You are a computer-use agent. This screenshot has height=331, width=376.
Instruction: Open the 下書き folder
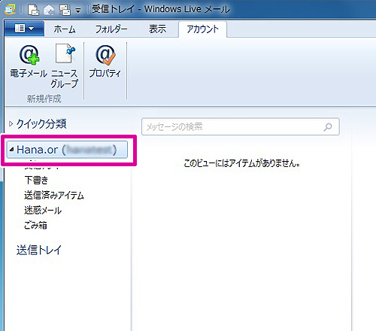36,181
